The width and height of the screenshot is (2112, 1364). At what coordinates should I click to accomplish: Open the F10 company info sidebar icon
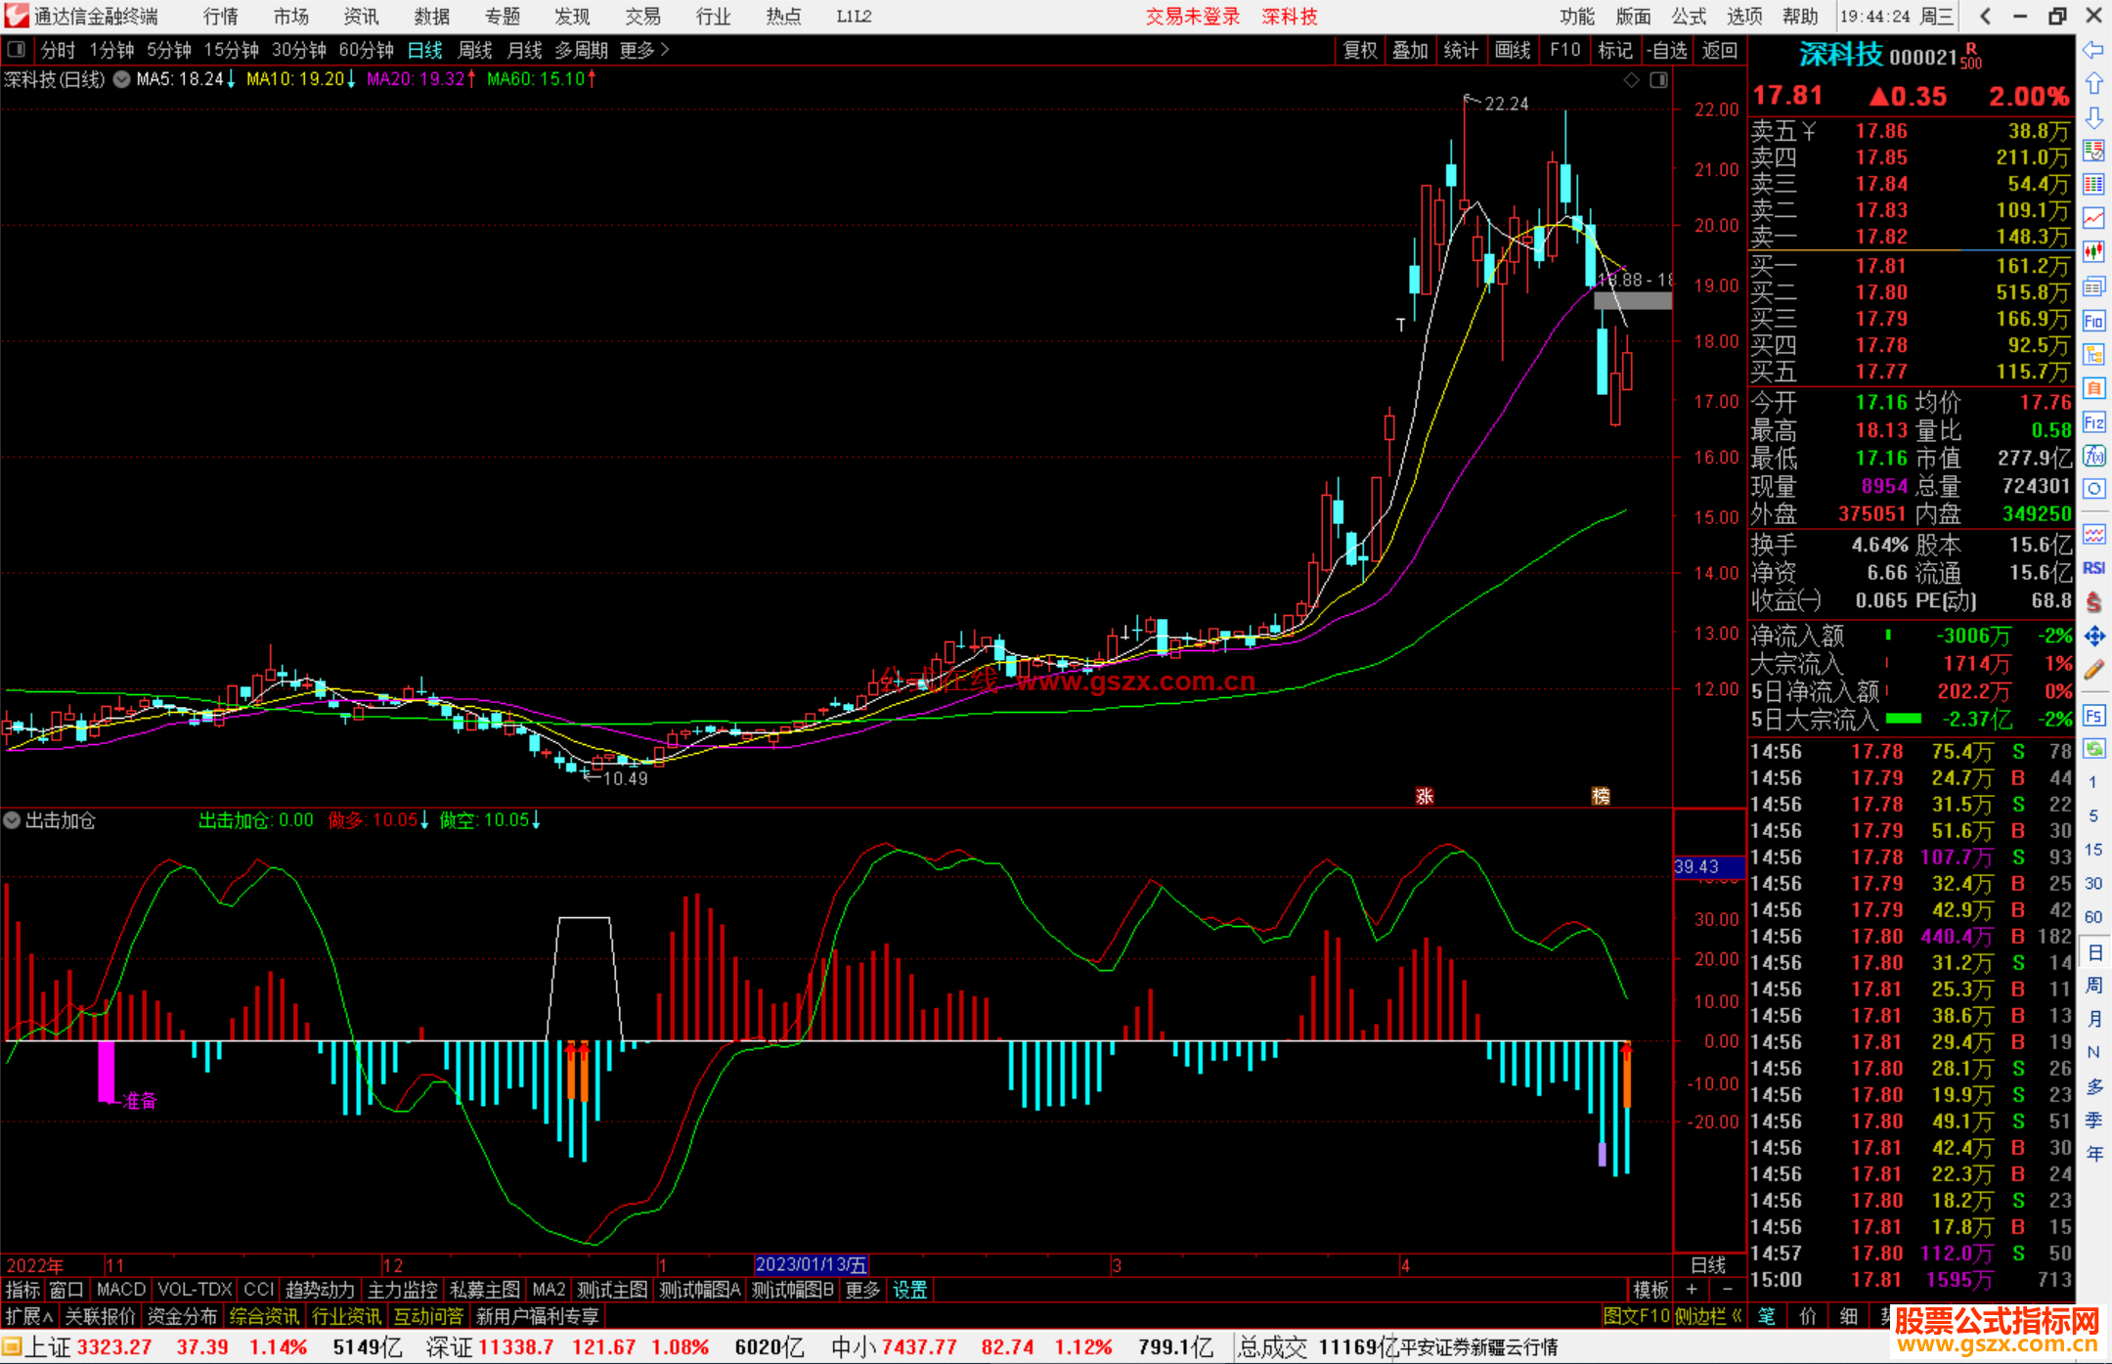[2093, 322]
